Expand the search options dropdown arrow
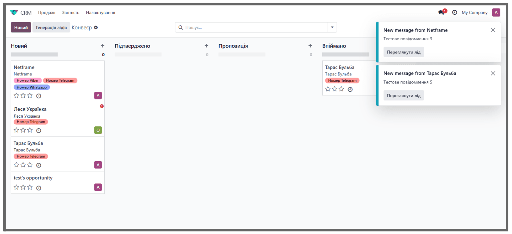The width and height of the screenshot is (512, 234). (332, 27)
